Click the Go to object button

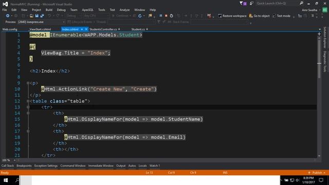tap(259, 16)
